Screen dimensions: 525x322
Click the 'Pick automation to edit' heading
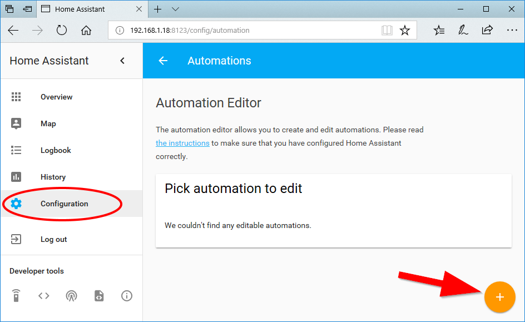[x=234, y=189]
